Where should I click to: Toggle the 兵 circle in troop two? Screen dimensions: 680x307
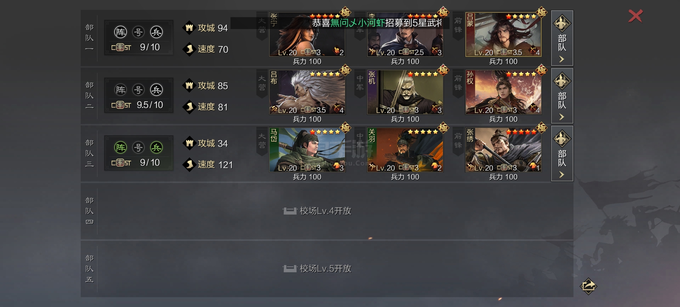pos(156,90)
